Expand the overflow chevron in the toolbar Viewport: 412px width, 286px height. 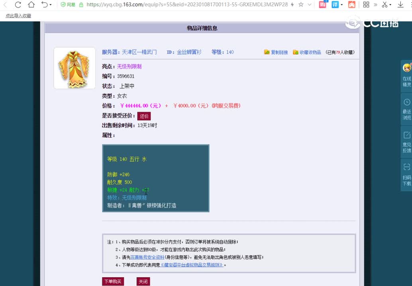pos(376,5)
